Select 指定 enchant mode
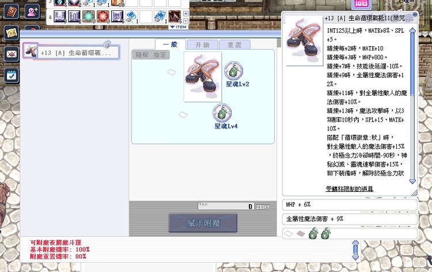This screenshot has width=432, height=272. pos(160,55)
